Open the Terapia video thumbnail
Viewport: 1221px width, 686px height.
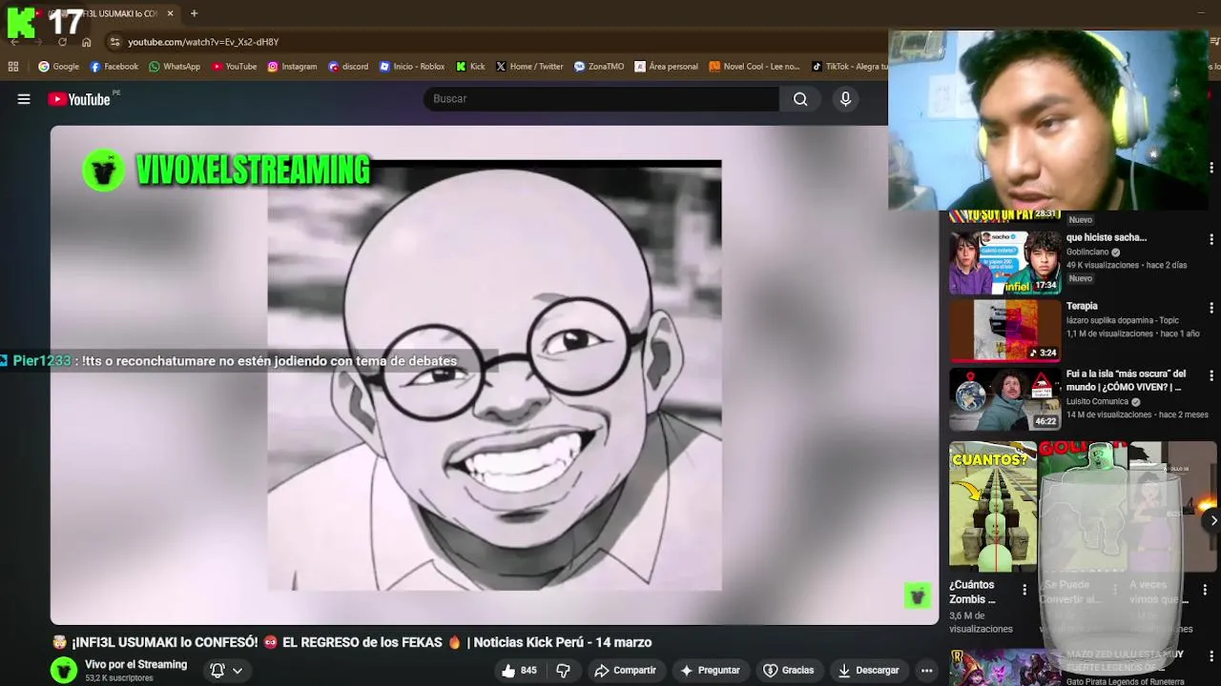point(1005,331)
